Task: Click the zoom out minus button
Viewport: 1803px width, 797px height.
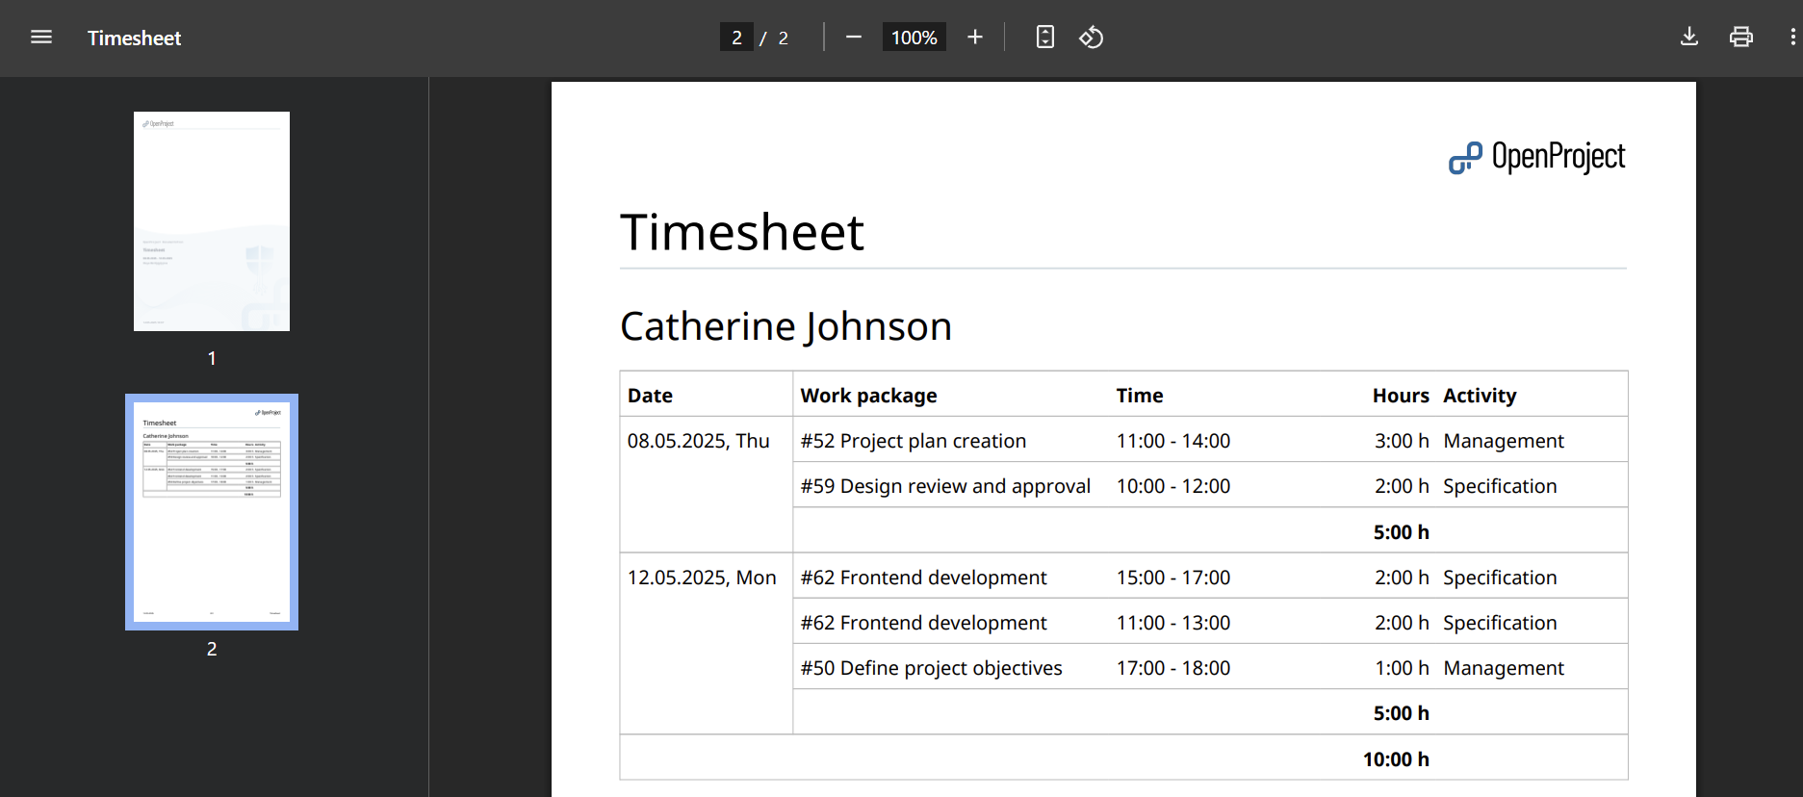Action: click(x=853, y=38)
